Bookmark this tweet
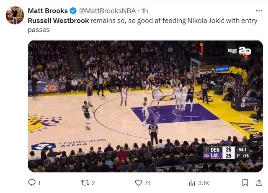This screenshot has width=268, height=193. pyautogui.click(x=245, y=183)
